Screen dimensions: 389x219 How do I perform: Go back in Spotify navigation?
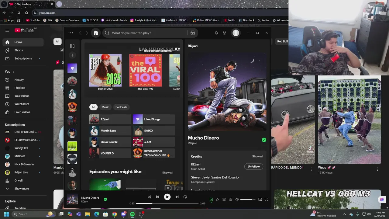pos(80,33)
